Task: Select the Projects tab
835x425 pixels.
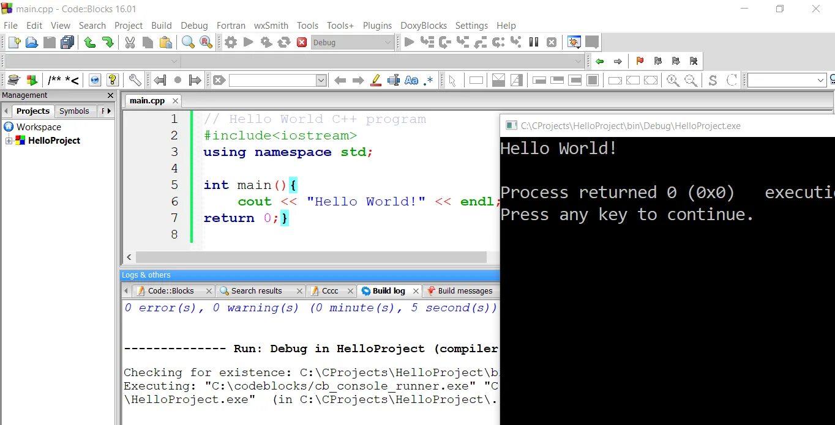Action: pos(32,111)
